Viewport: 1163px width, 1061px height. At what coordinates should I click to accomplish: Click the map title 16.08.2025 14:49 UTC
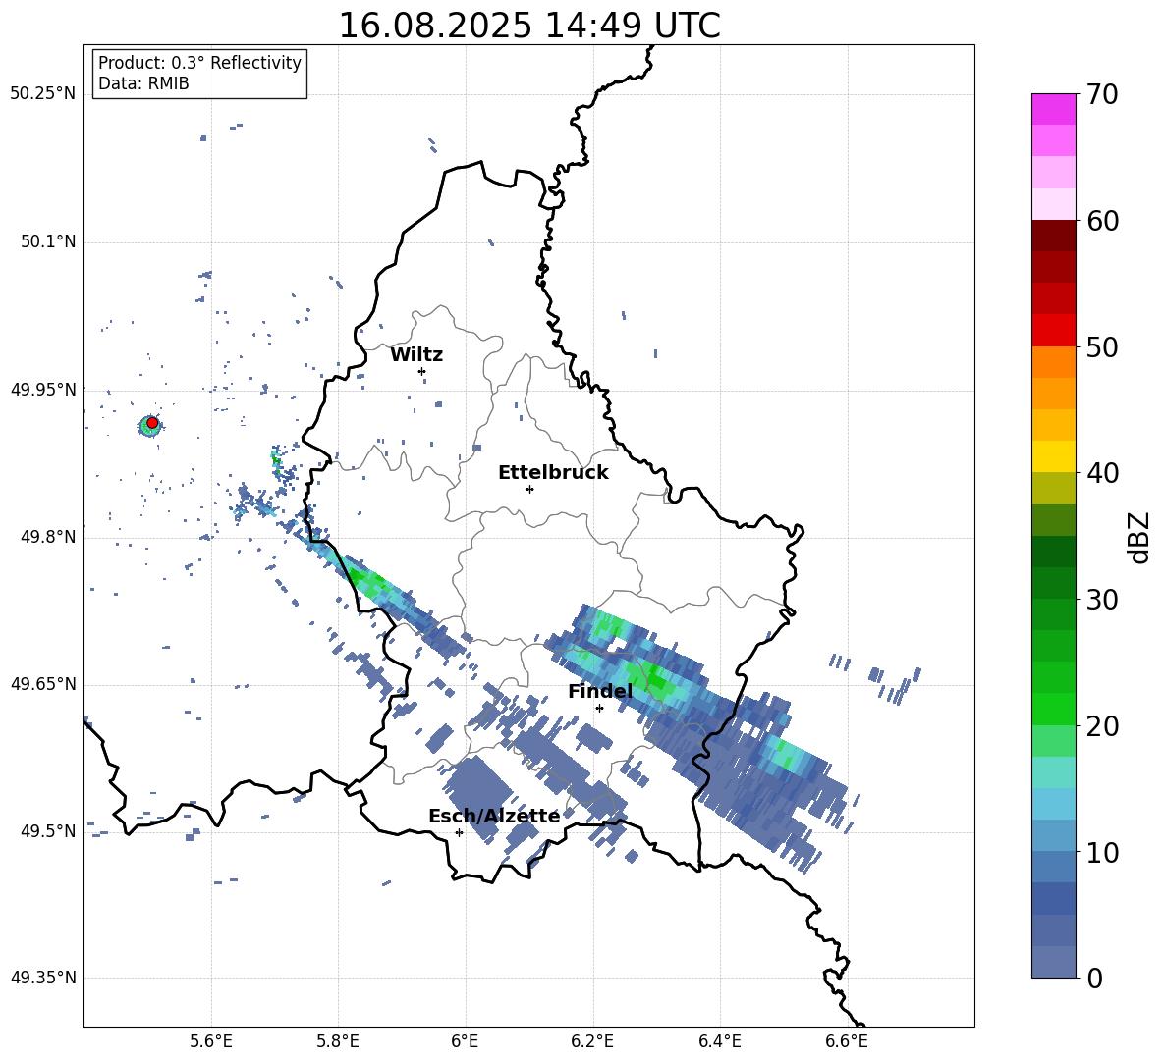click(x=529, y=26)
